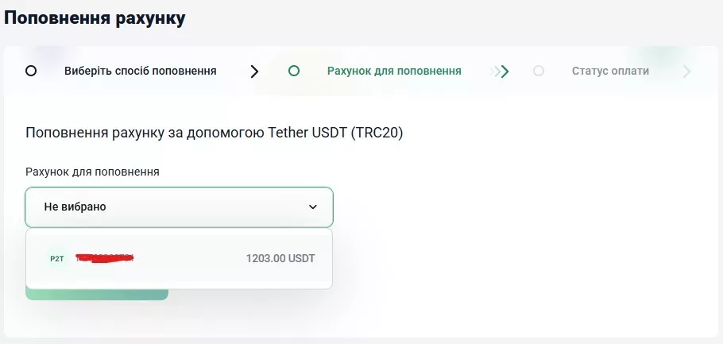Open the 'Не вибрано' account dropdown
The width and height of the screenshot is (723, 344).
179,207
